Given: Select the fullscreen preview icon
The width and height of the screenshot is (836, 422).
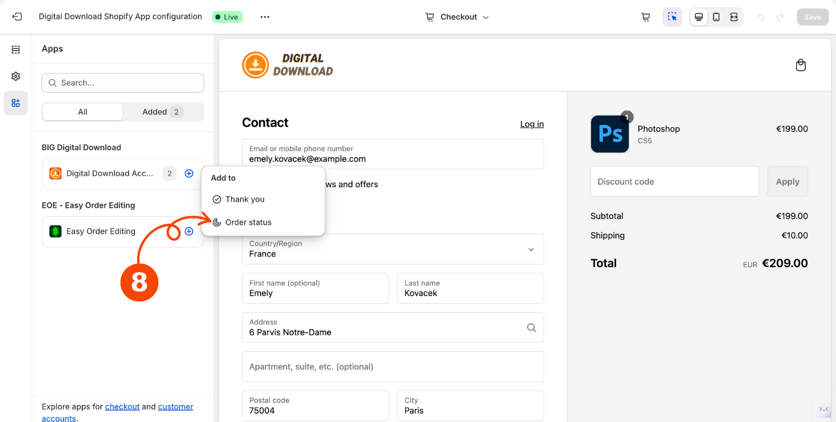Looking at the screenshot, I should click(734, 17).
